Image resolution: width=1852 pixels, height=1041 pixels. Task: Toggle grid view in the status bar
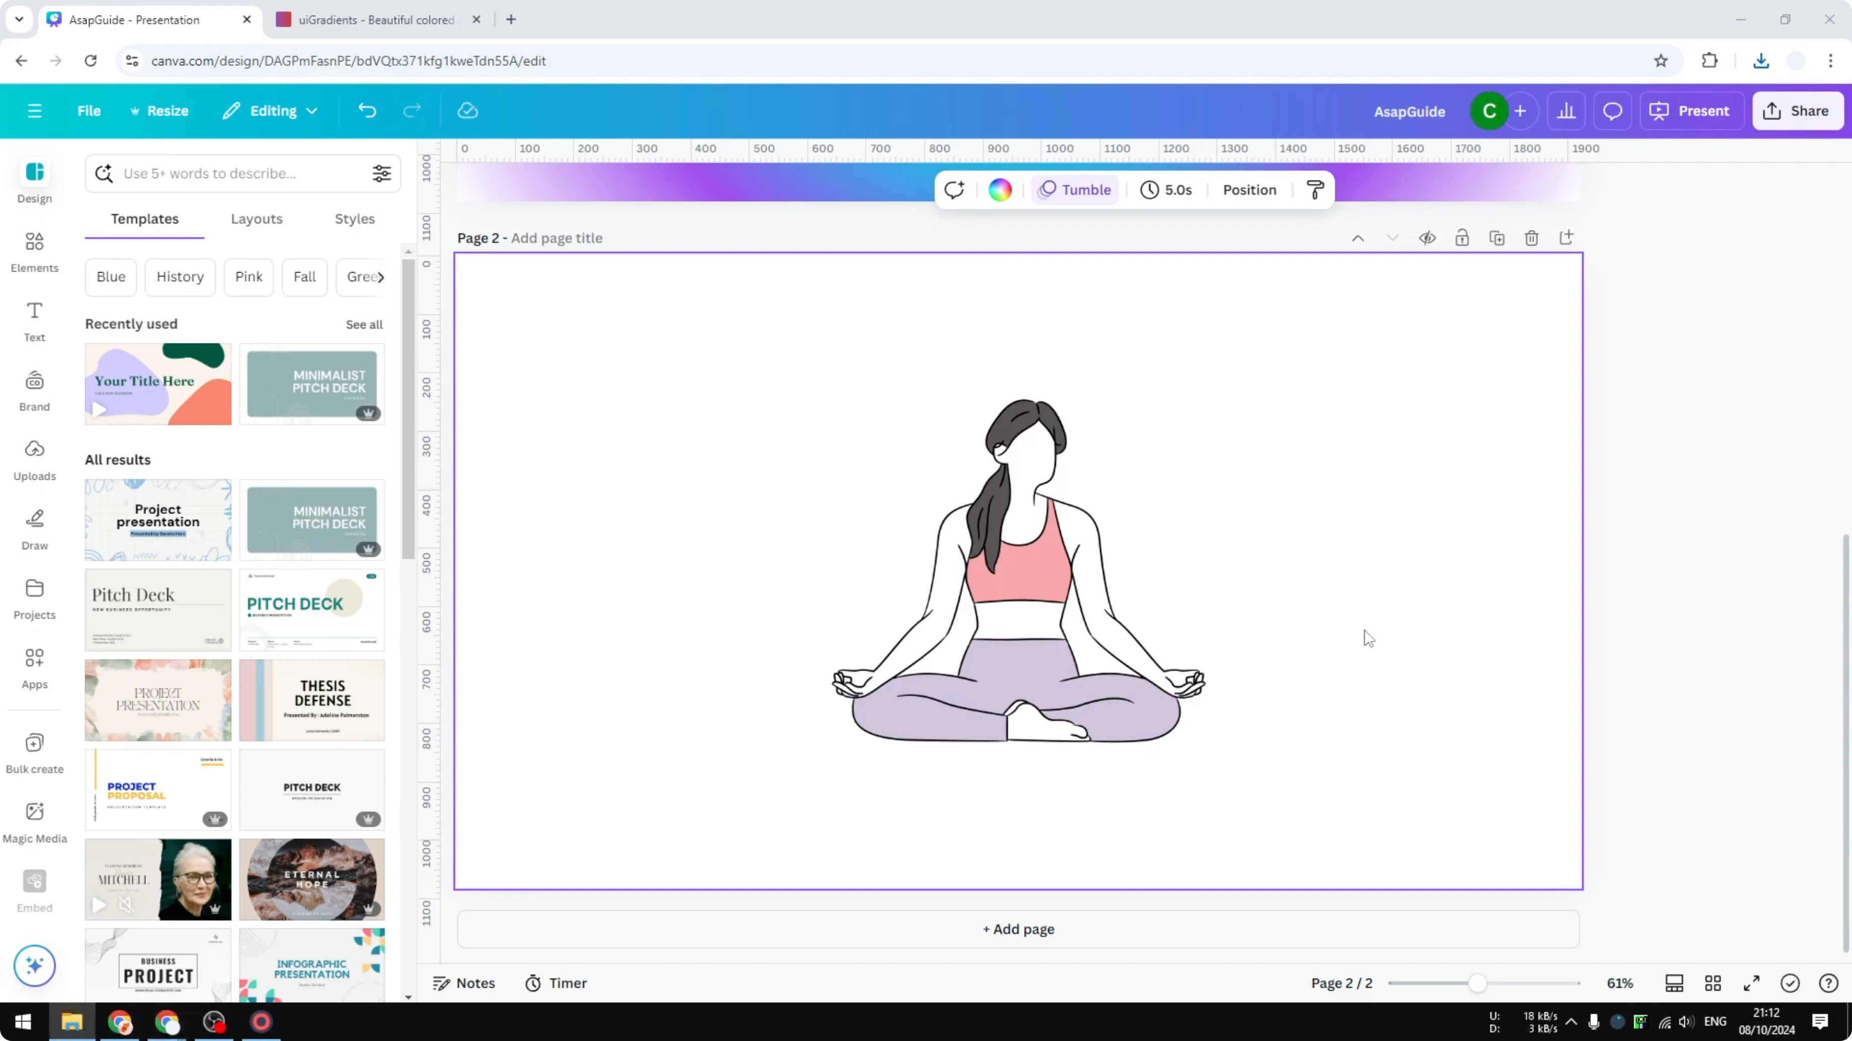tap(1713, 983)
